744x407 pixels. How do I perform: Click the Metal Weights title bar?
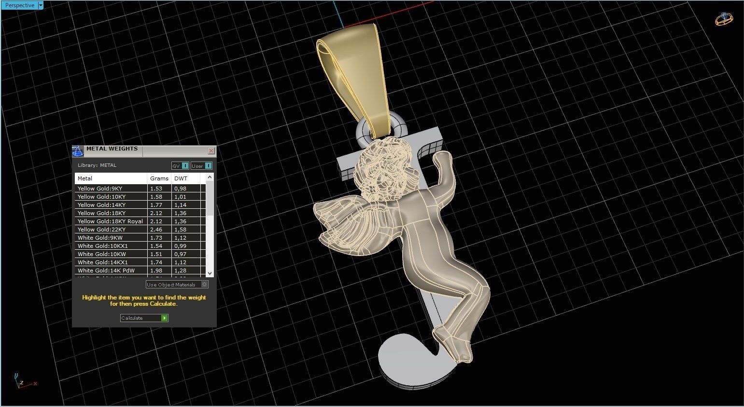point(145,151)
